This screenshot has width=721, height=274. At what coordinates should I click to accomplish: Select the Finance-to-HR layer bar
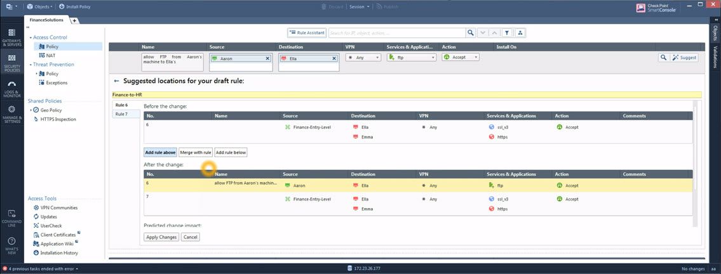(407, 95)
